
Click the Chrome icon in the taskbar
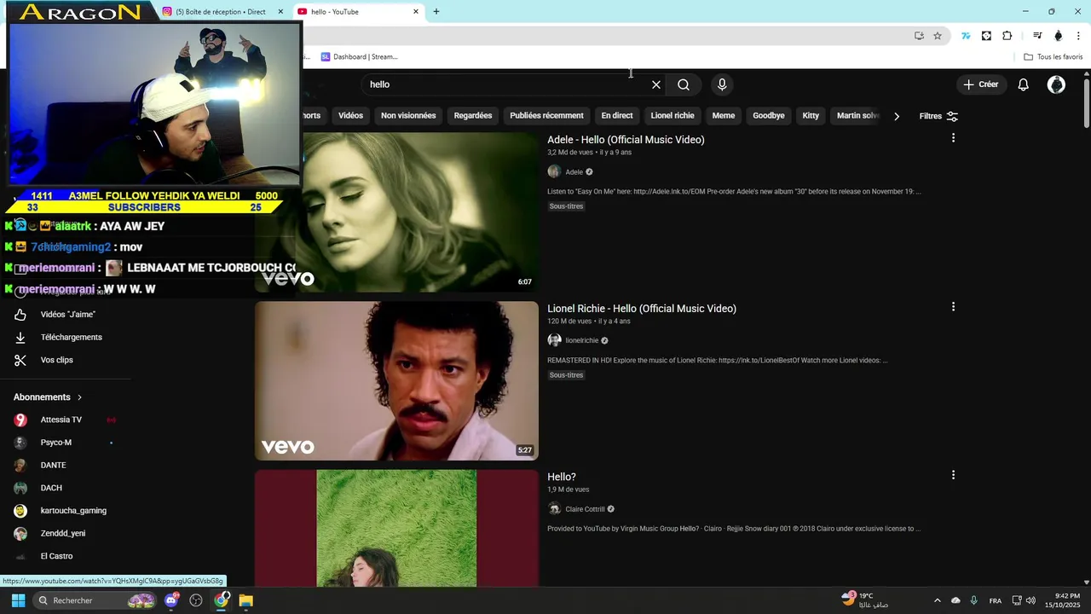(x=222, y=600)
